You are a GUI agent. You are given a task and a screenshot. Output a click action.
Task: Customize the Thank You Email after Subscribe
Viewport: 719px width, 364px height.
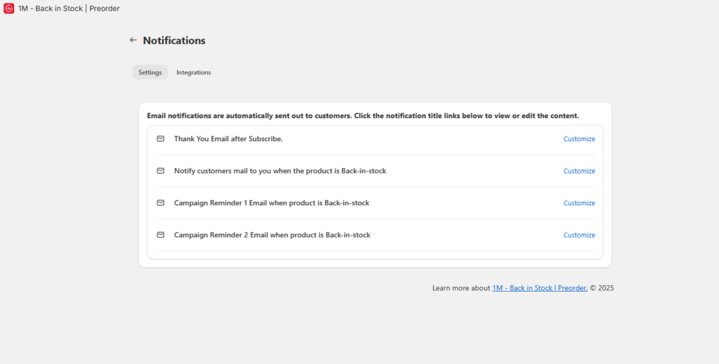click(579, 139)
